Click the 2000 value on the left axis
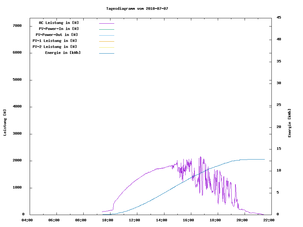This screenshot has height=227, width=303. point(17,161)
